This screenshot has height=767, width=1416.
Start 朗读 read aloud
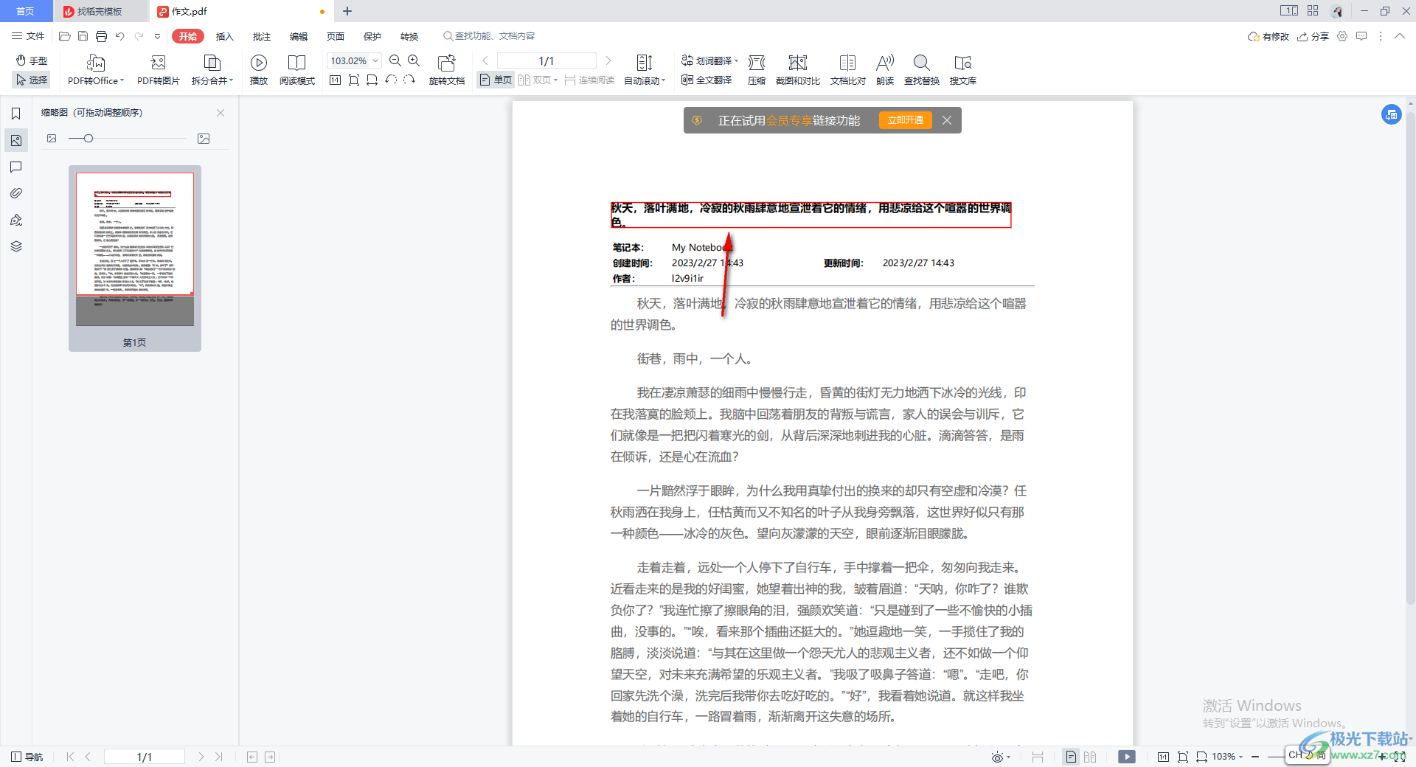[x=885, y=70]
